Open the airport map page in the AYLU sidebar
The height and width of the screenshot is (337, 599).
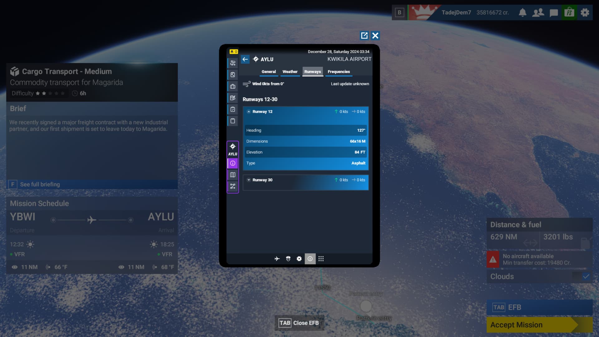coord(233,175)
